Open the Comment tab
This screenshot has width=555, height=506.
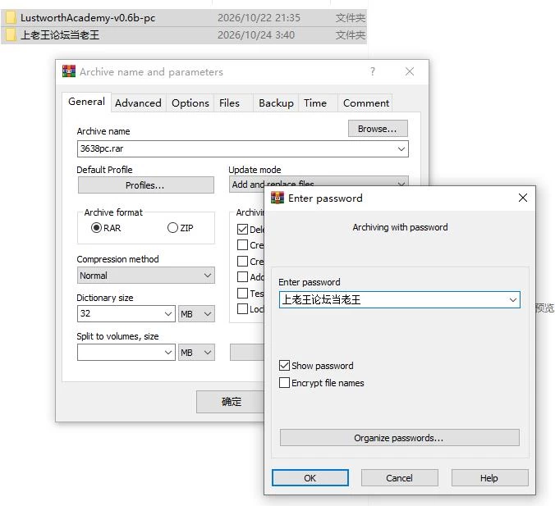coord(366,103)
